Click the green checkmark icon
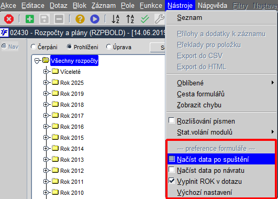Viewport: 278px width, 199px height. point(144,19)
